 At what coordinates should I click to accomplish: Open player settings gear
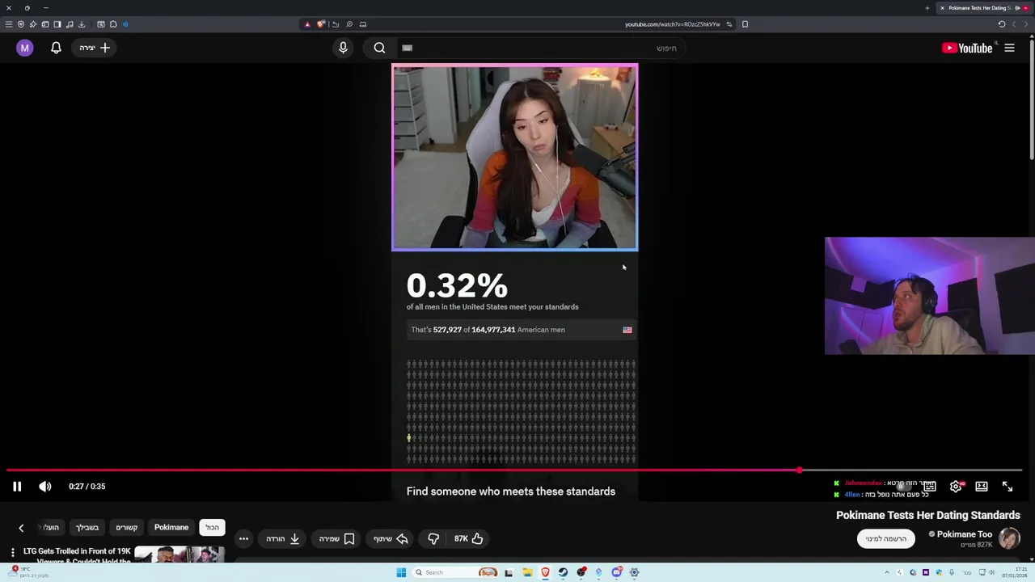[x=956, y=487]
